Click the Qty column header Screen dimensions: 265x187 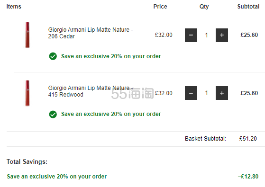pos(204,7)
